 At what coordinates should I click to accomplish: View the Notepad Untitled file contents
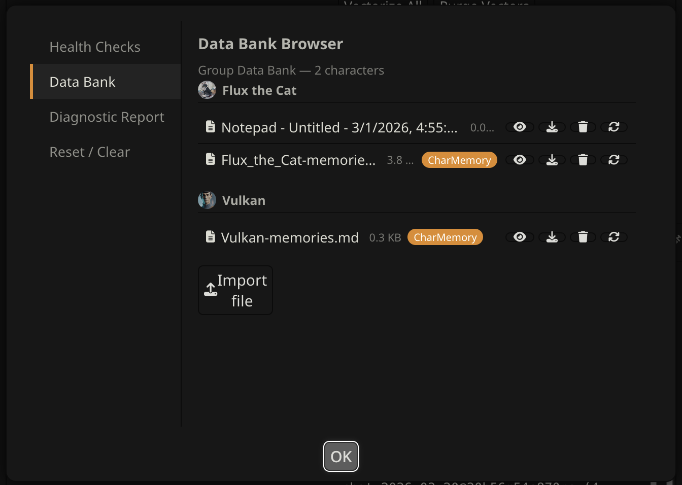[x=520, y=127]
